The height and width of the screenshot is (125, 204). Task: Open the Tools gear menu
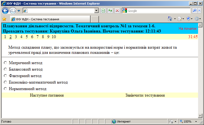pos(197,19)
